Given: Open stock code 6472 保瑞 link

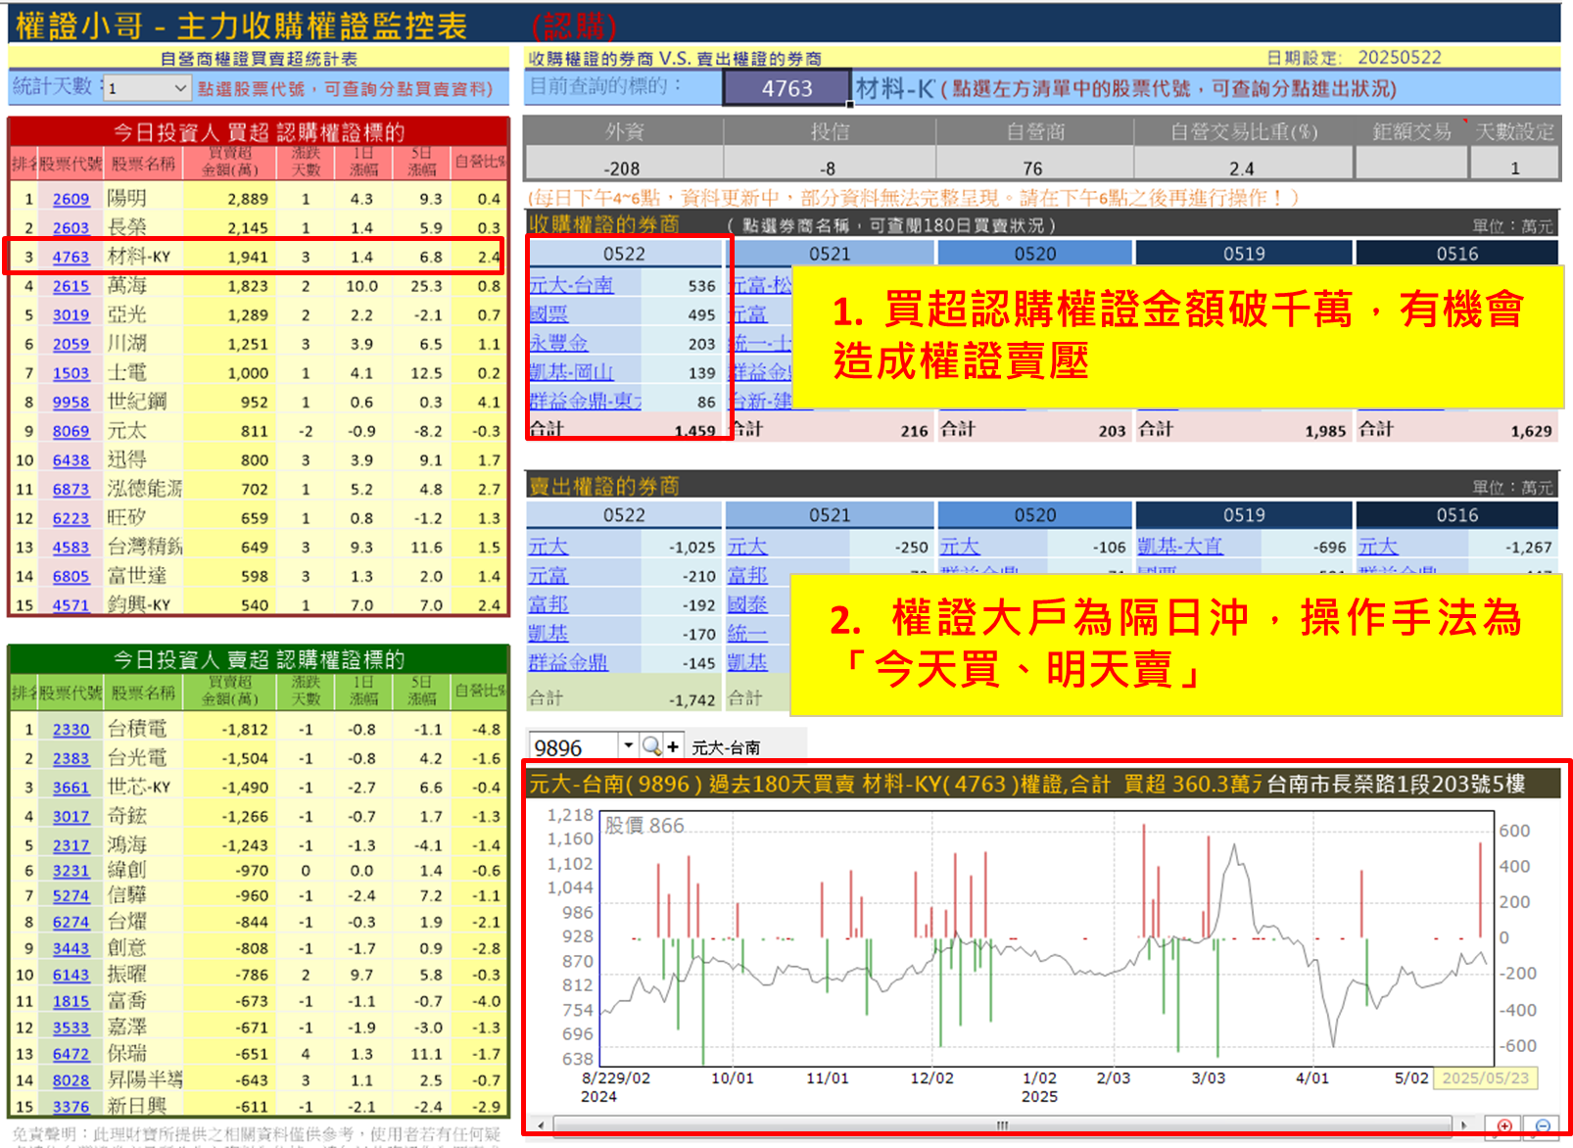Looking at the screenshot, I should (x=71, y=1055).
